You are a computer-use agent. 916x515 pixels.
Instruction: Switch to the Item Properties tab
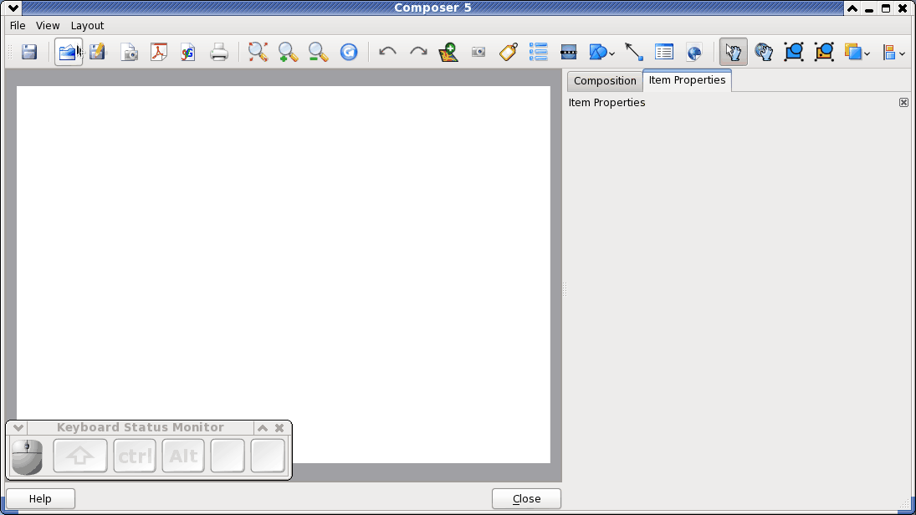click(x=687, y=80)
